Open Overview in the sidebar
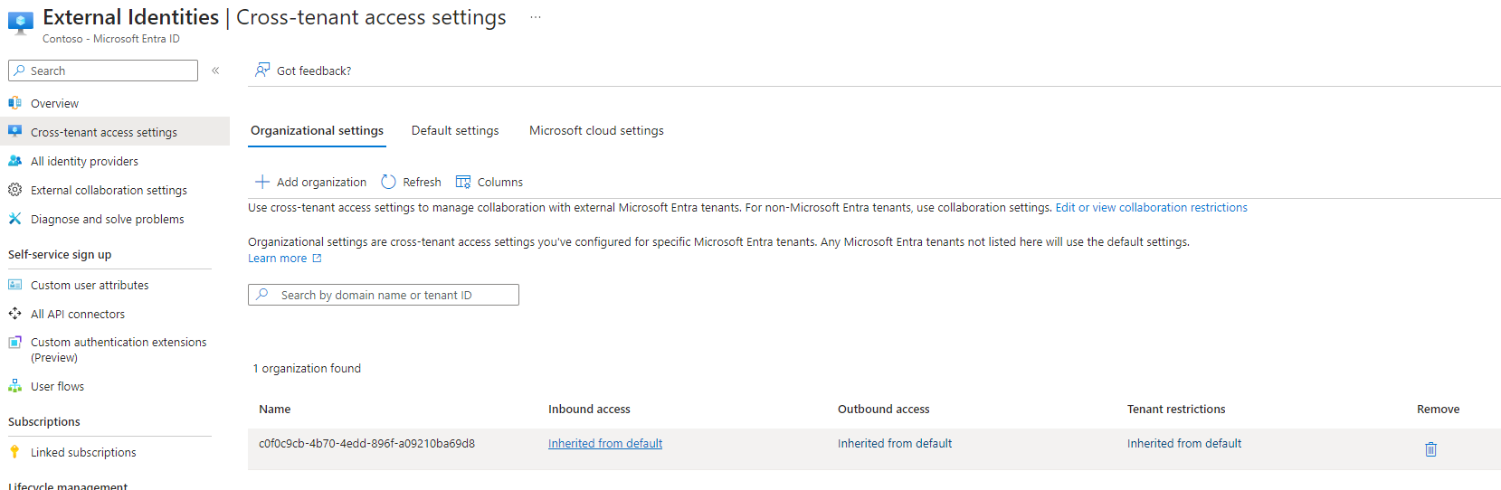Image resolution: width=1501 pixels, height=490 pixels. 54,103
